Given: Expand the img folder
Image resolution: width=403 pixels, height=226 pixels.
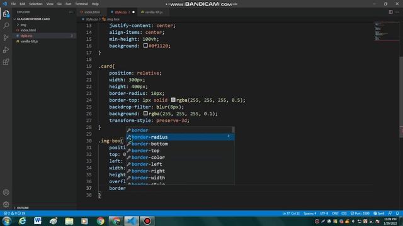Looking at the screenshot, I should [x=23, y=25].
